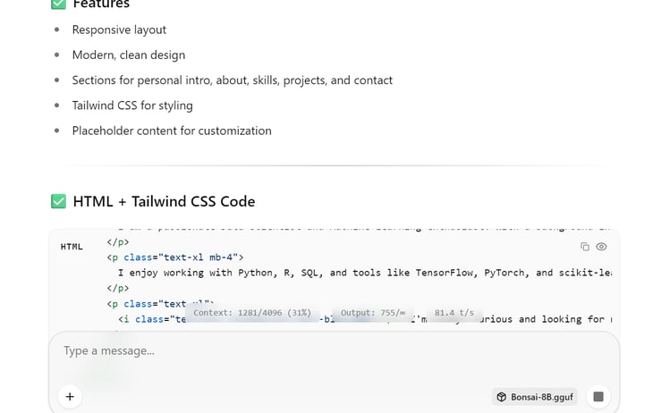Click the HTML + Tailwind CSS Code heading

tap(164, 201)
